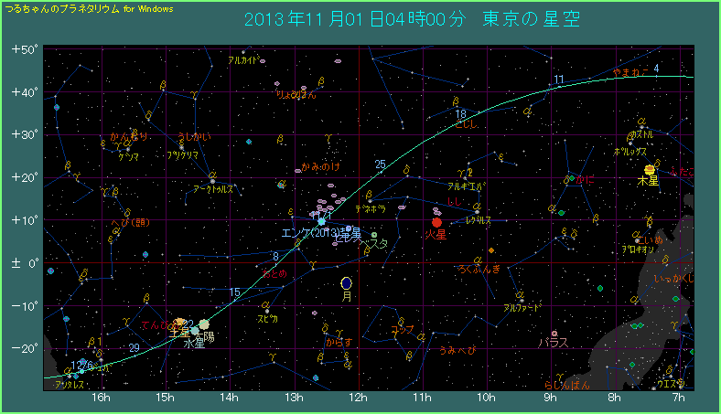The width and height of the screenshot is (721, 414).
Task: Select Comet Encke (エンケ 2013) marker
Action: pos(321,221)
